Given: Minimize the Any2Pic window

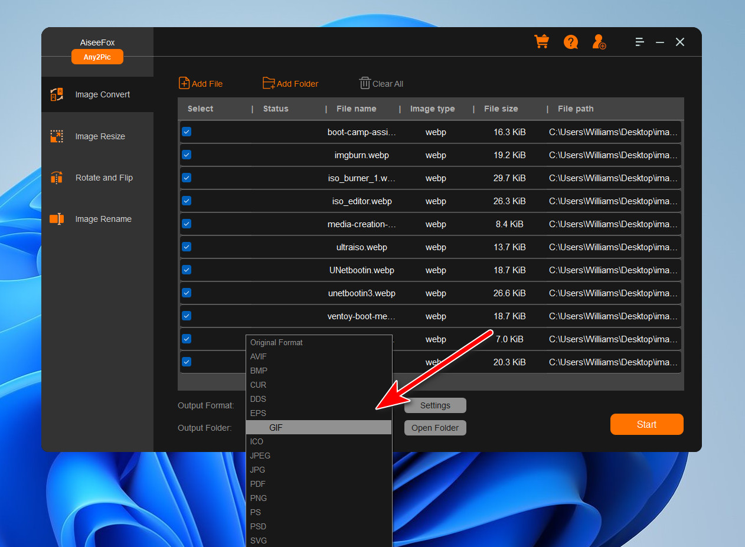Looking at the screenshot, I should click(660, 42).
